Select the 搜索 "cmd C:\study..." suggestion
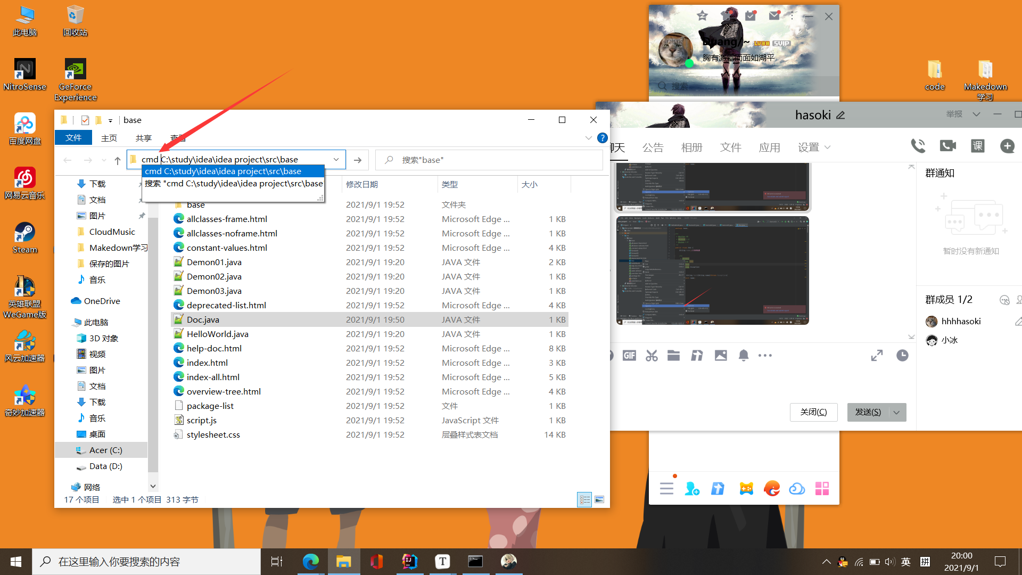The width and height of the screenshot is (1022, 575). [233, 183]
